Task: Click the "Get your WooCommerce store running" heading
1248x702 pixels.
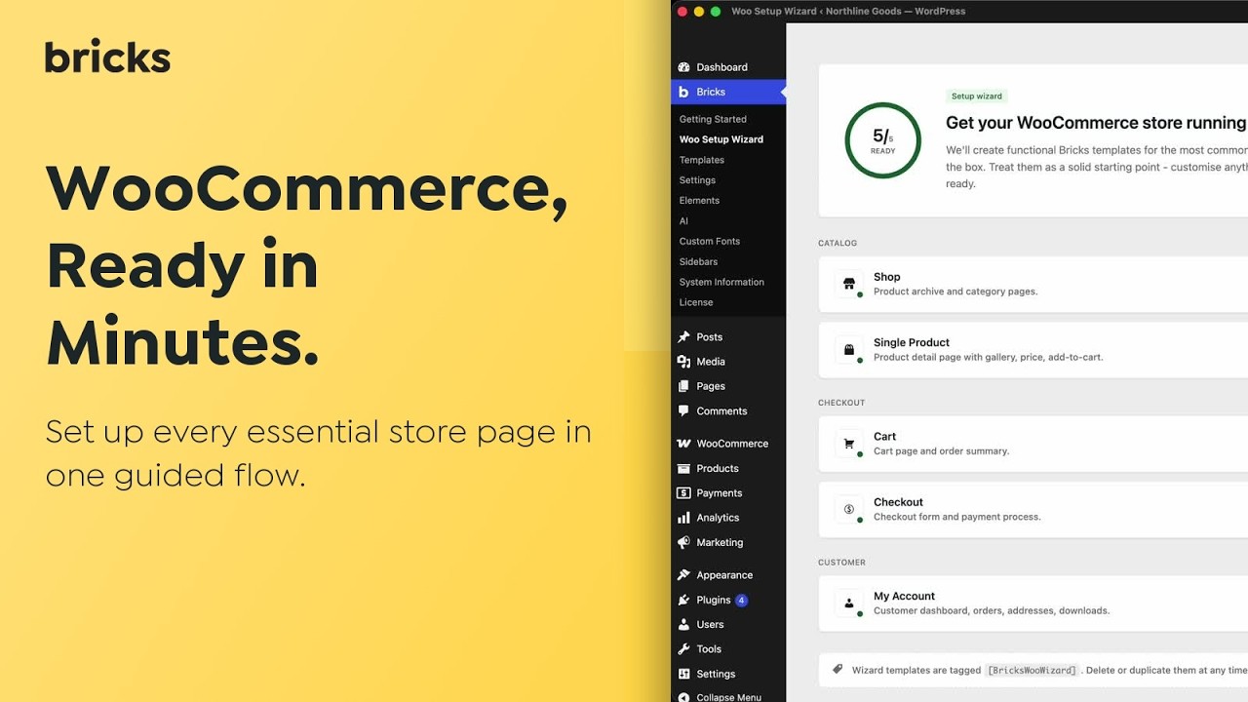Action: [1096, 123]
